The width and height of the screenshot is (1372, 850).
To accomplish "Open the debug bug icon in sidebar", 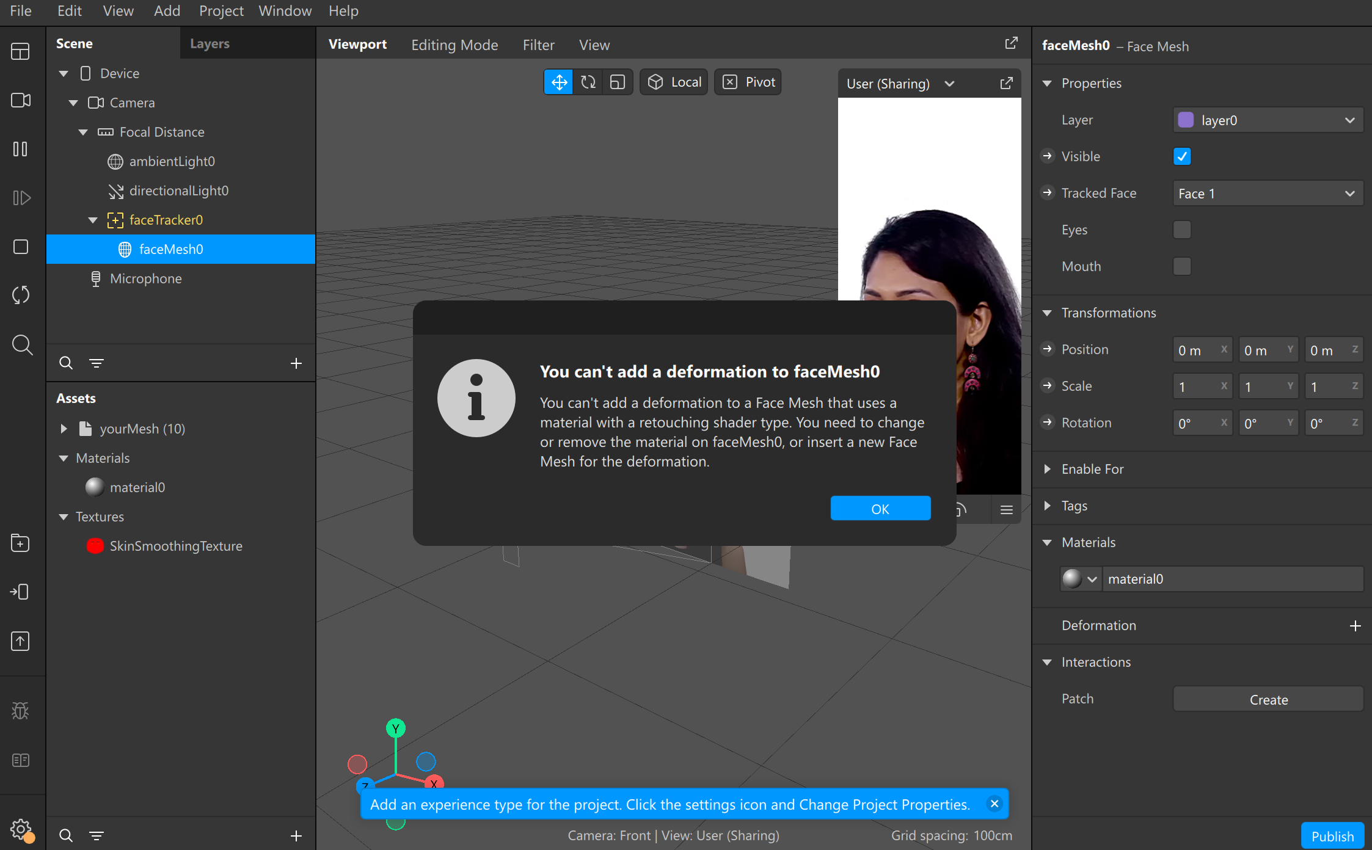I will coord(20,710).
